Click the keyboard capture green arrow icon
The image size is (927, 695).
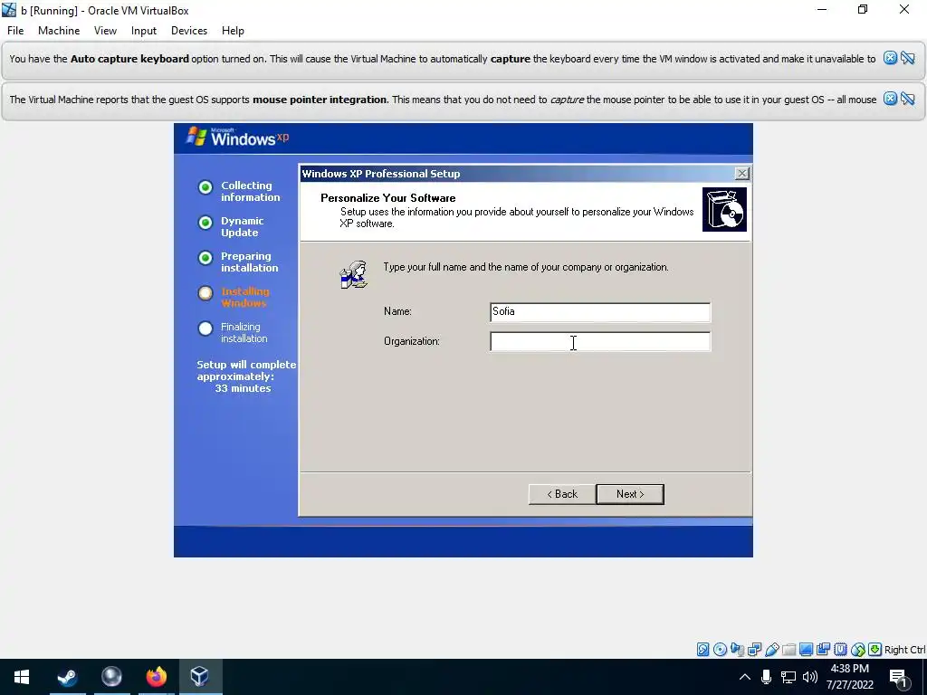[x=875, y=650]
